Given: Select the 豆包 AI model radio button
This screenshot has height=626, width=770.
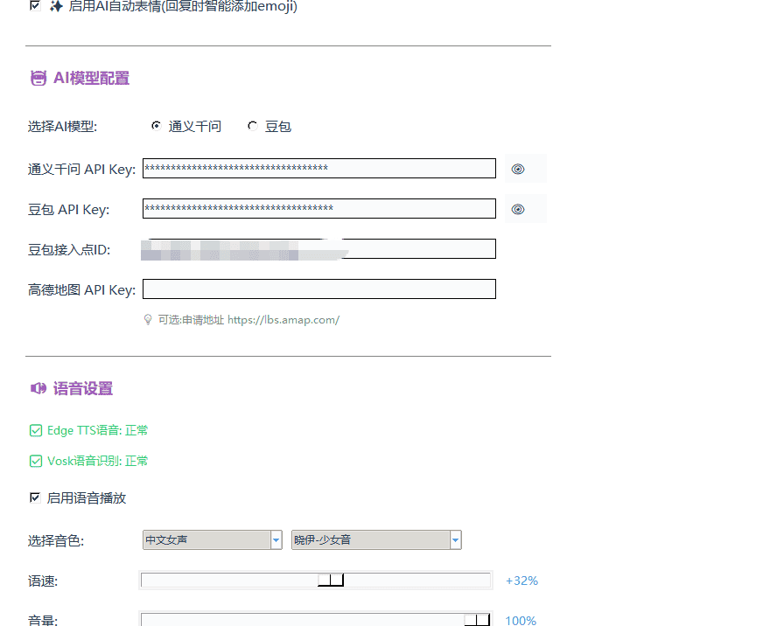Looking at the screenshot, I should coord(251,125).
